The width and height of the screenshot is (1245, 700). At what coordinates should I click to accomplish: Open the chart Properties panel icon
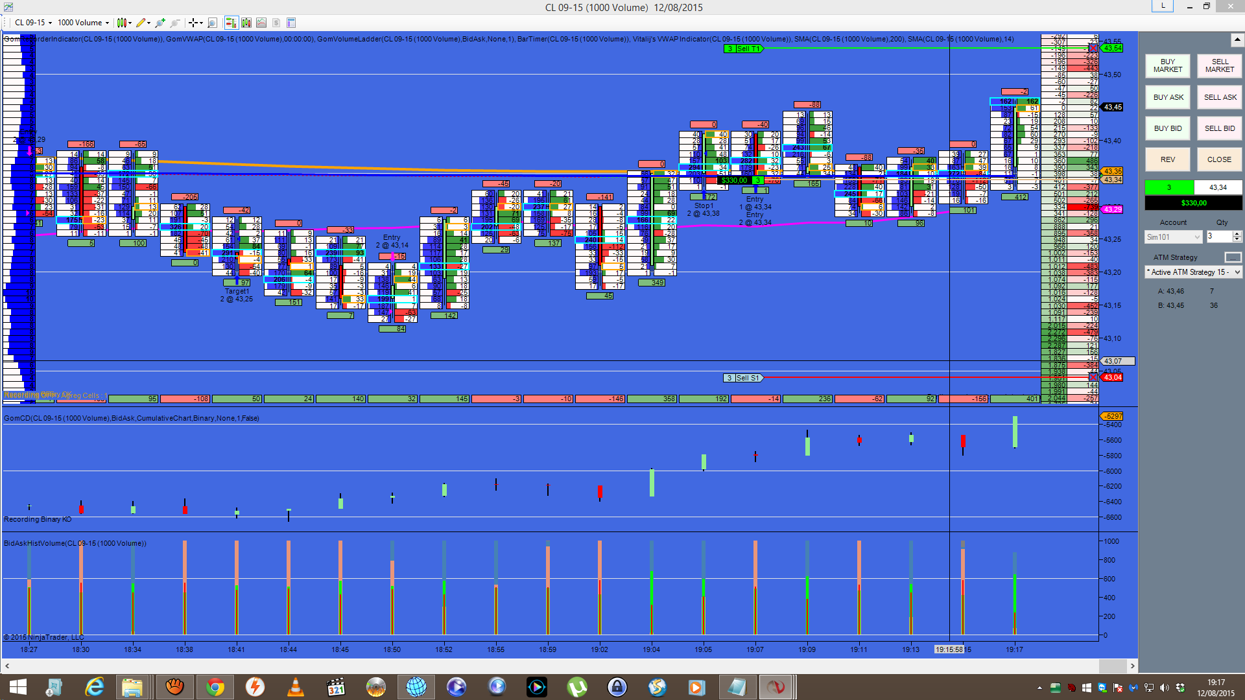click(x=291, y=23)
